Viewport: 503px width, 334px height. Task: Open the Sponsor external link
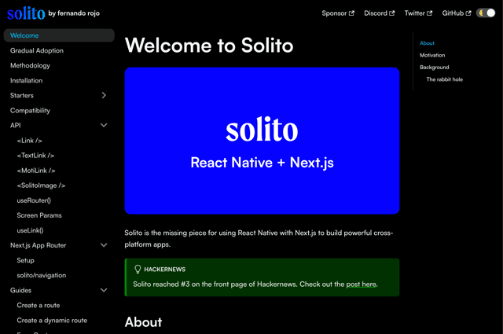pyautogui.click(x=338, y=13)
